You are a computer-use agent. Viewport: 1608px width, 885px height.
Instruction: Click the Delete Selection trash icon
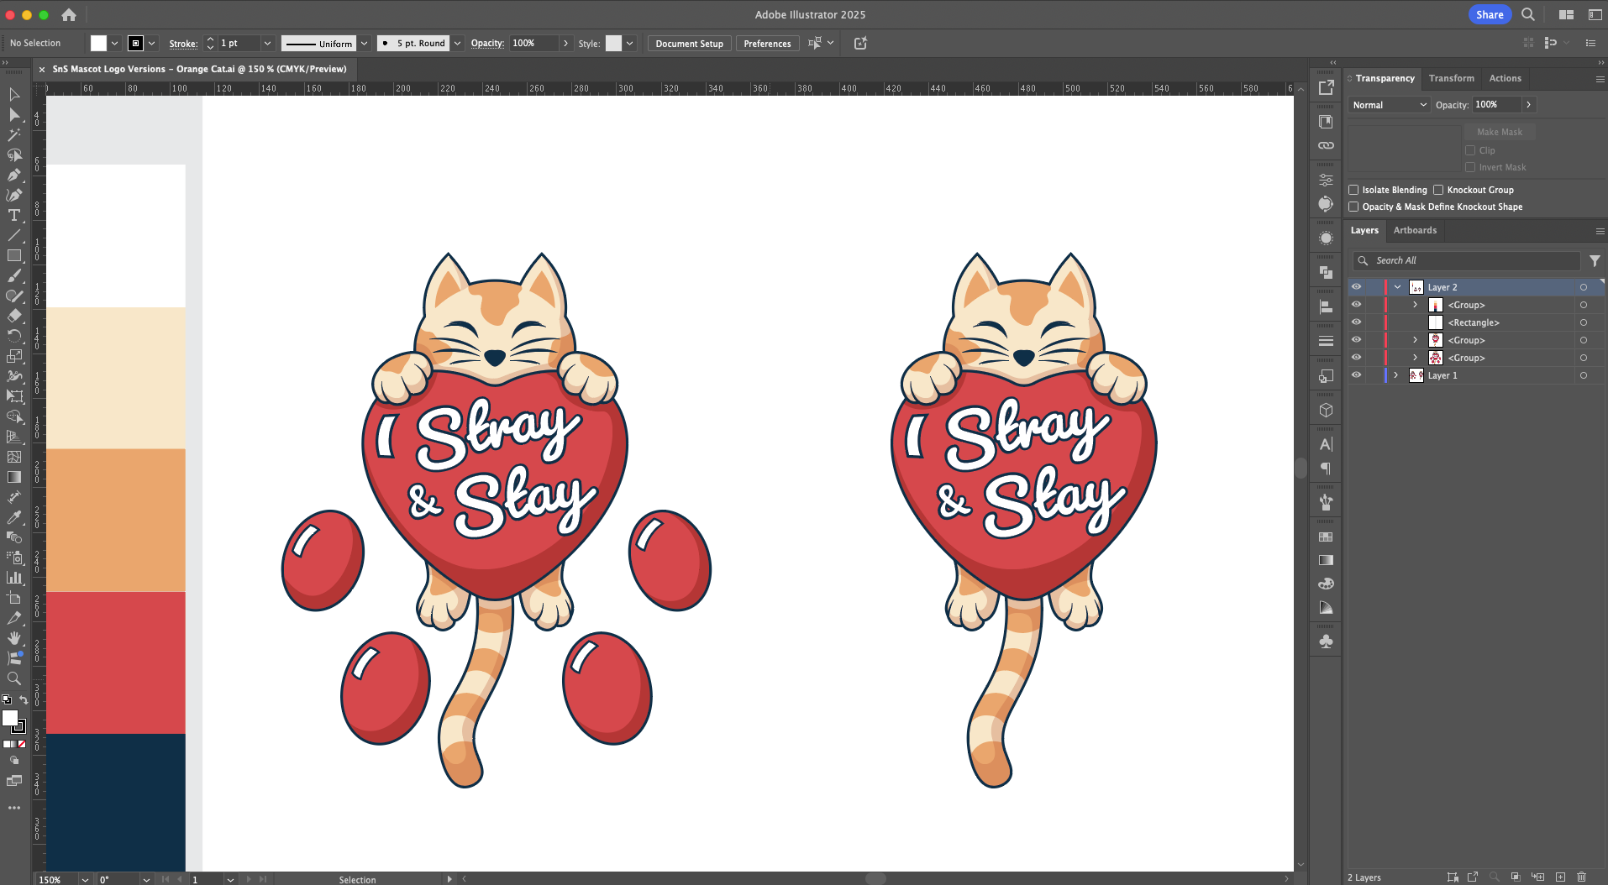click(1581, 877)
